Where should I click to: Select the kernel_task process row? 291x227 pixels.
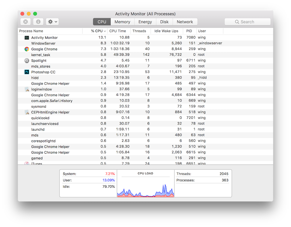click(x=145, y=55)
